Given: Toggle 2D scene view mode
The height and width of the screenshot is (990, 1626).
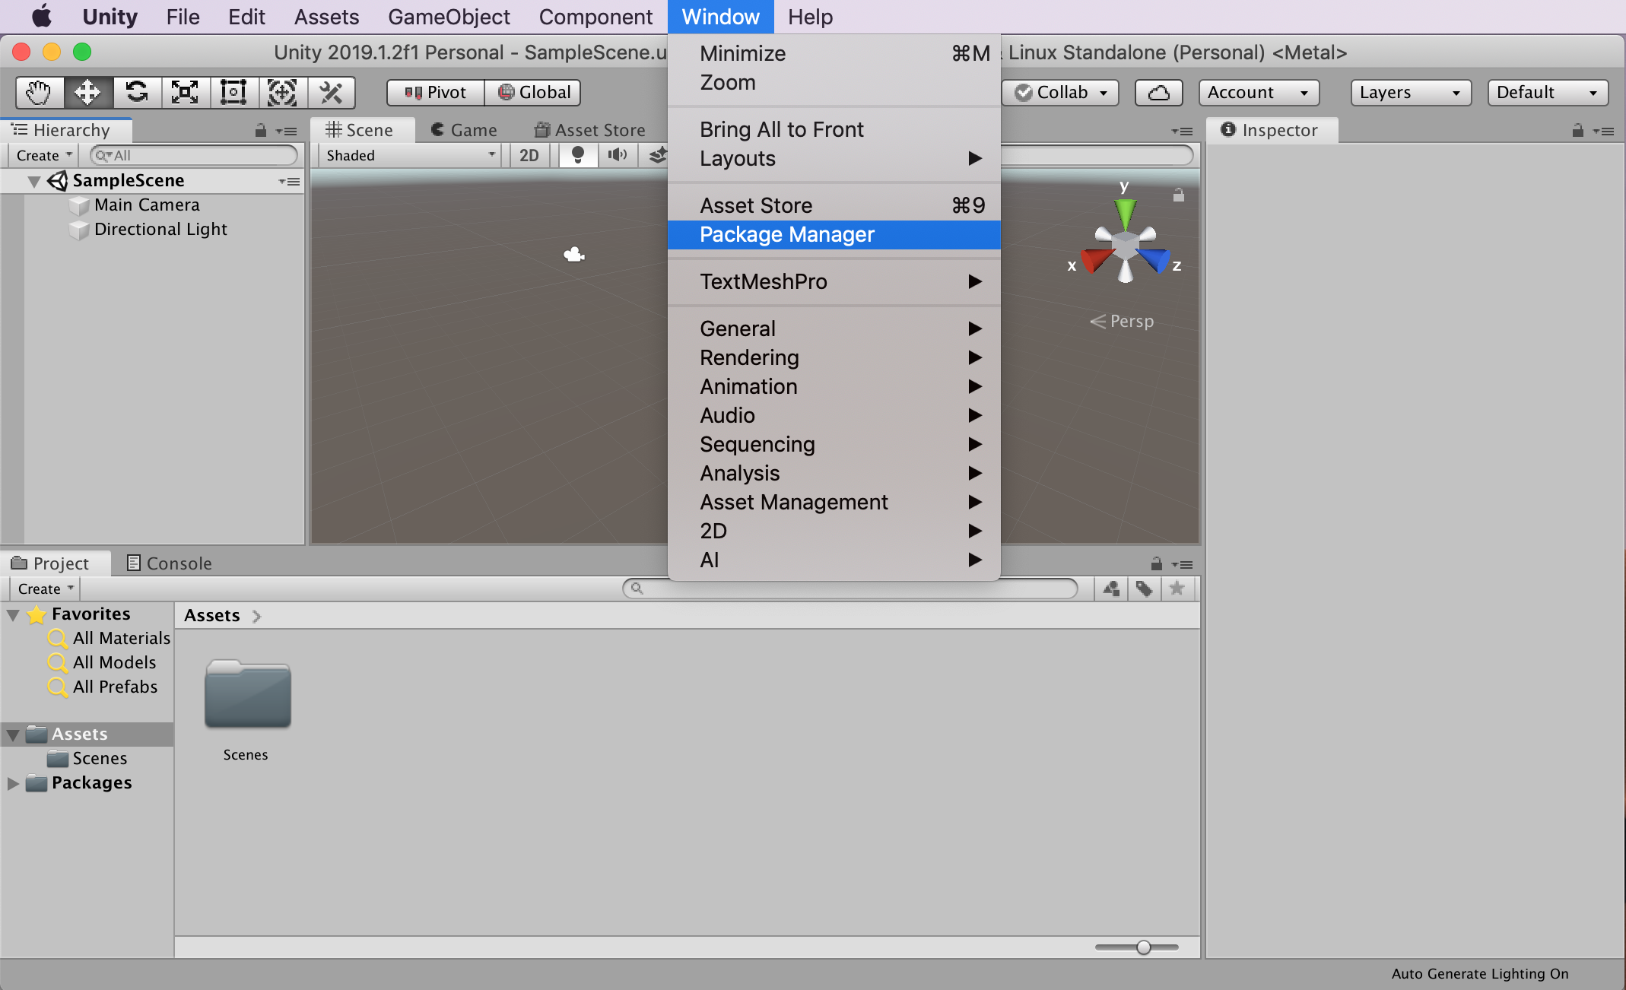Looking at the screenshot, I should [529, 155].
